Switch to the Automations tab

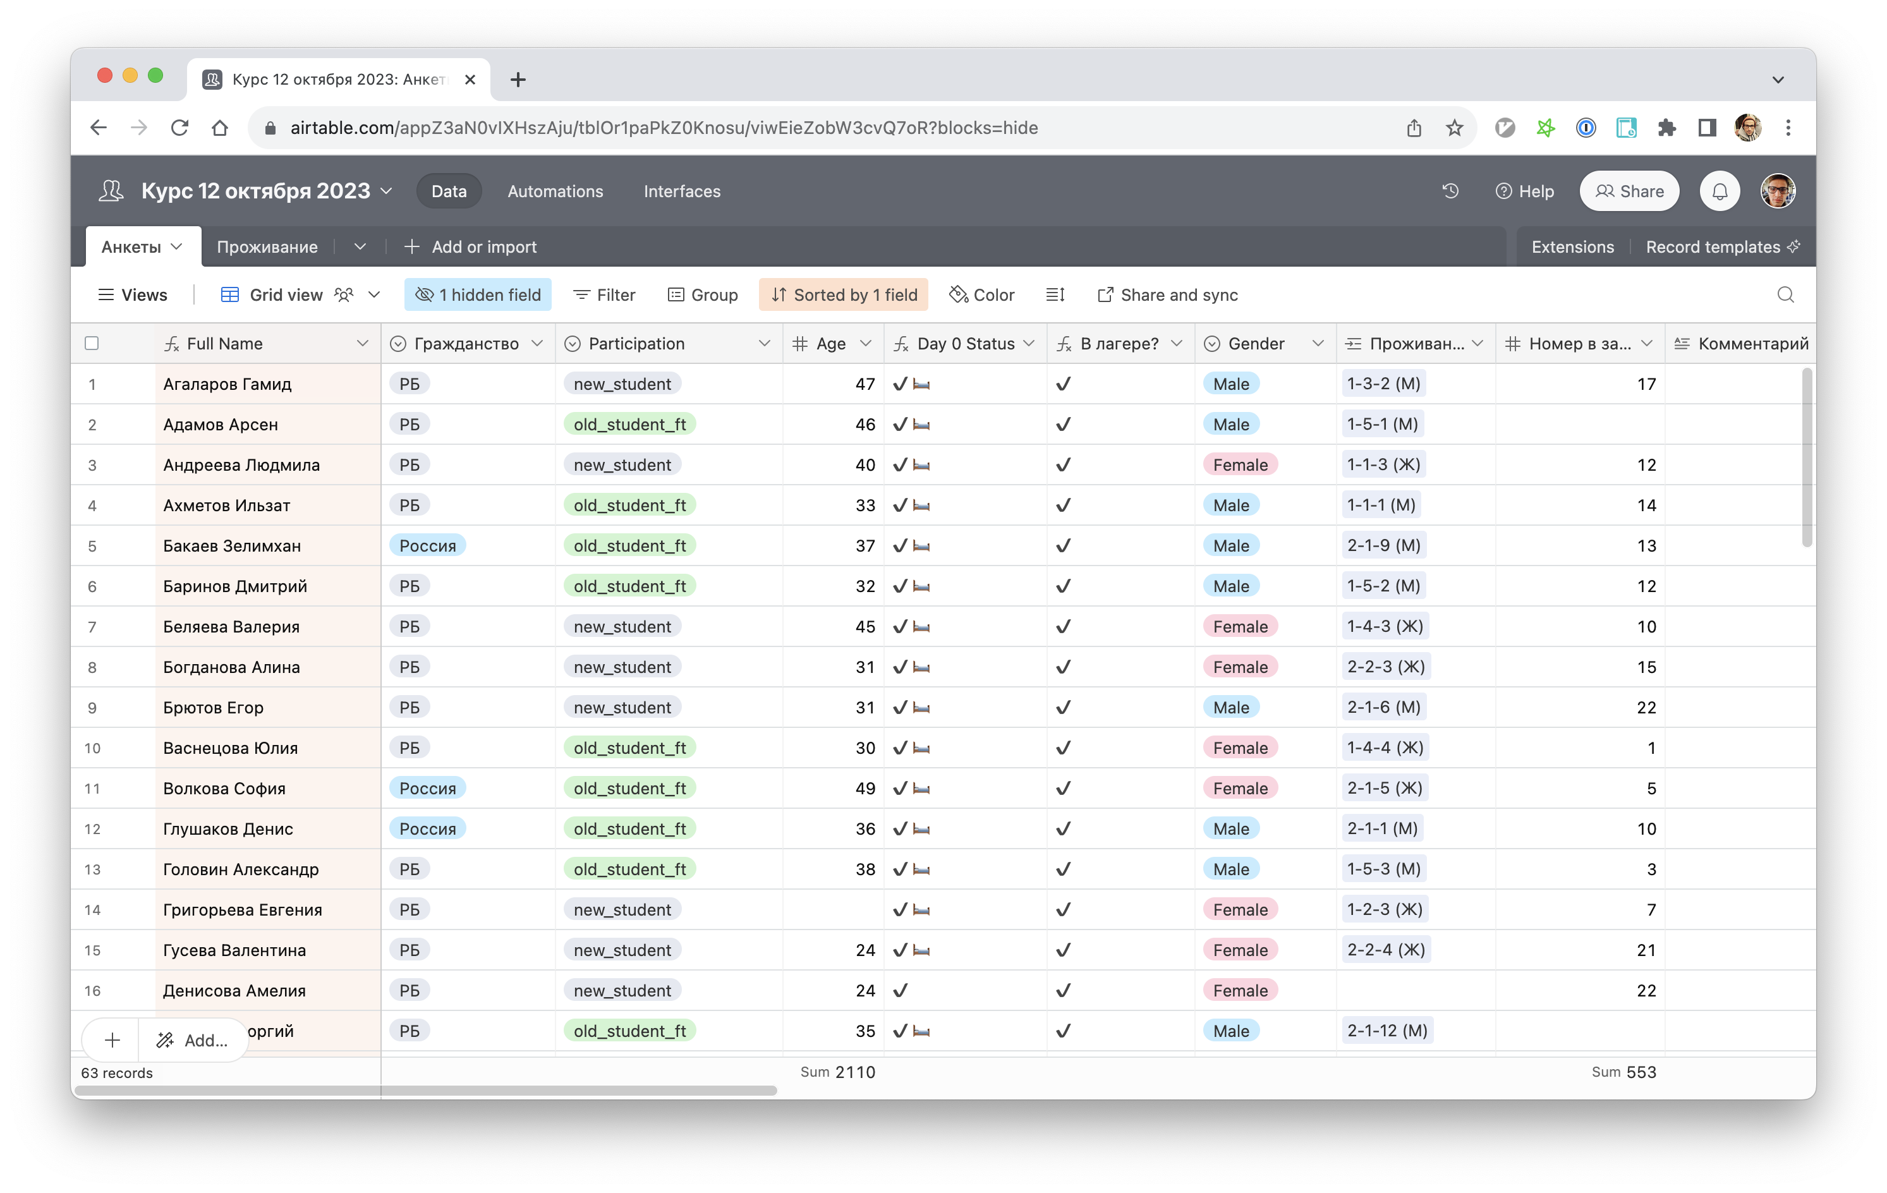(x=555, y=191)
